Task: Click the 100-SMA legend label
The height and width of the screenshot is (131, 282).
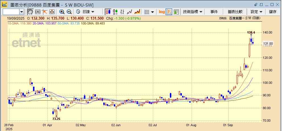Action: point(93,23)
